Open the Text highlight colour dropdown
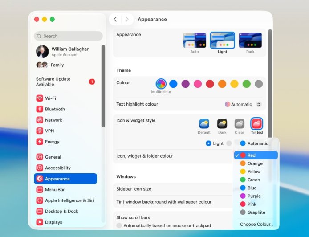 pos(243,104)
